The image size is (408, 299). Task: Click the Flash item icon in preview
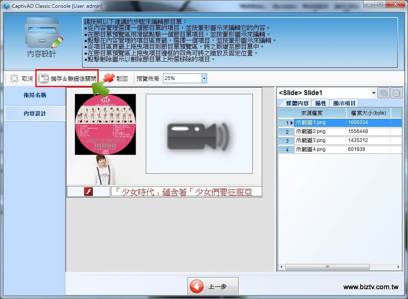pos(88,192)
